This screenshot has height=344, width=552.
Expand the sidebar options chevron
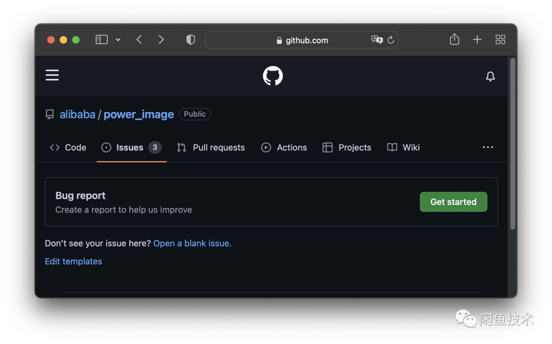[118, 40]
